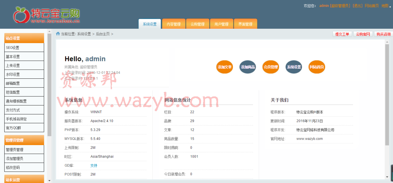The image size is (393, 183).
Task: Switch to the 系统设置 tab
Action: [x=150, y=24]
